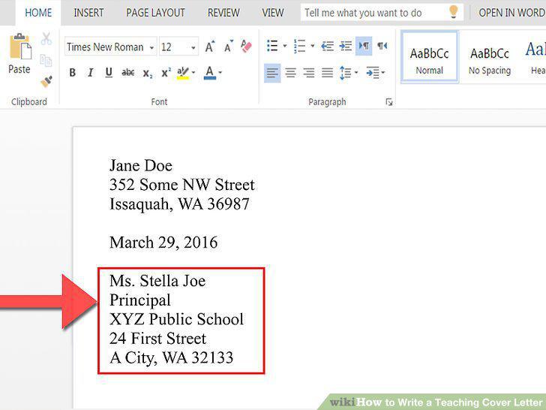
Task: Click the Justify alignment icon
Action: point(327,73)
